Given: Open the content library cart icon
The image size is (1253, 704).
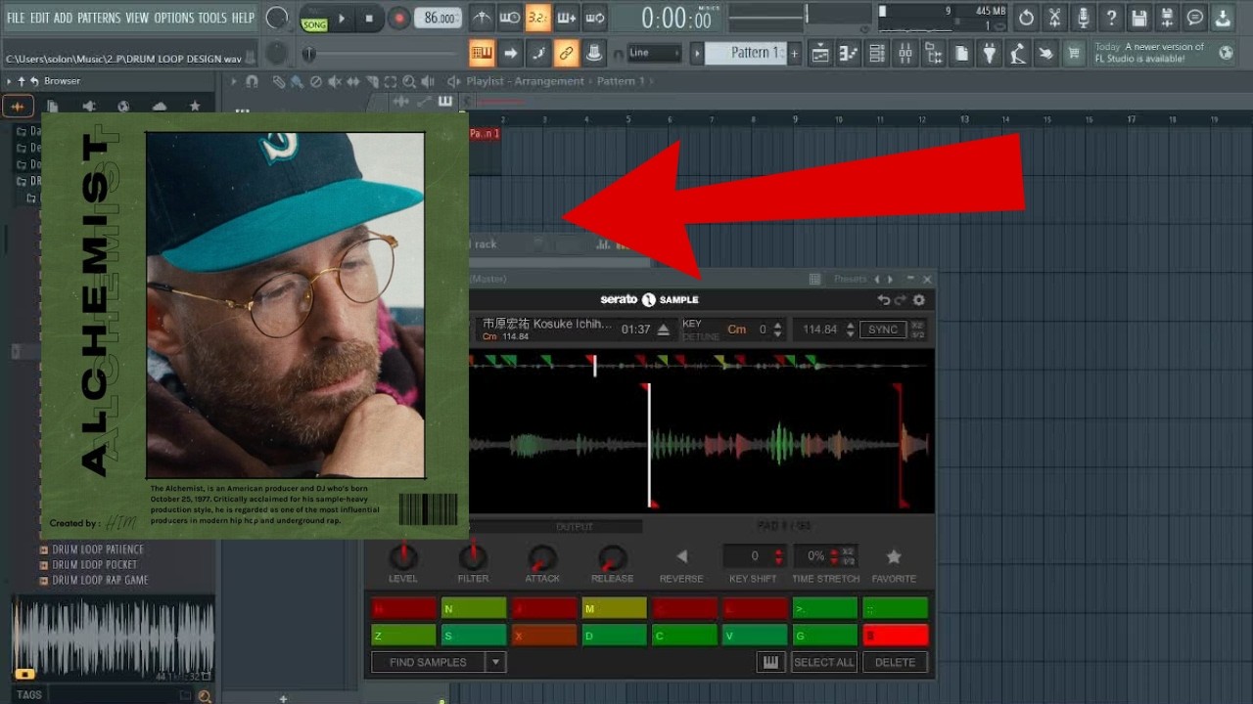Looking at the screenshot, I should 1075,53.
